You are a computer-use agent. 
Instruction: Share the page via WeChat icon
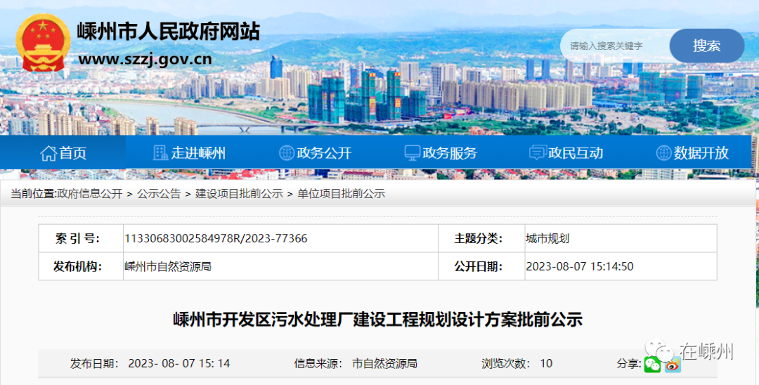coord(653,364)
